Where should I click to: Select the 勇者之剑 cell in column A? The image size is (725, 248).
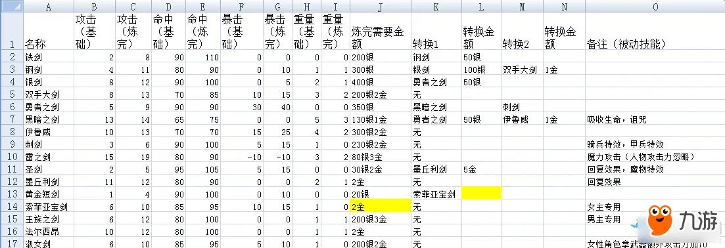(x=48, y=108)
